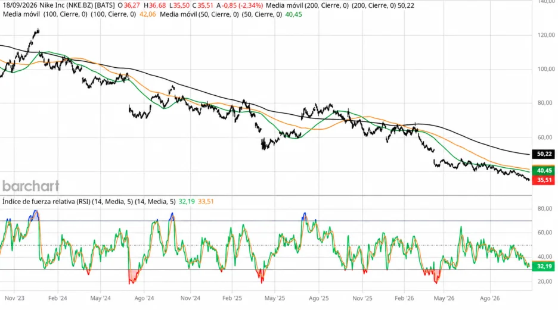
Task: Click the Ago '26 date label
Action: click(490, 298)
